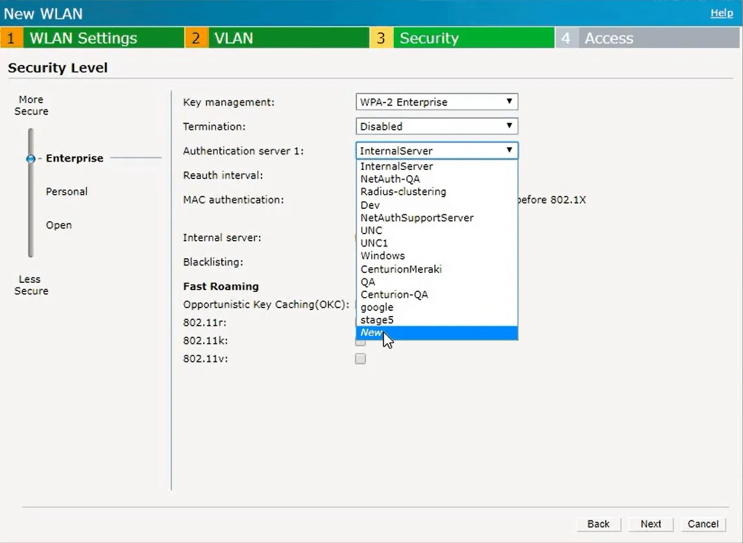Enable the 802.11v checkbox
The image size is (743, 543).
361,359
